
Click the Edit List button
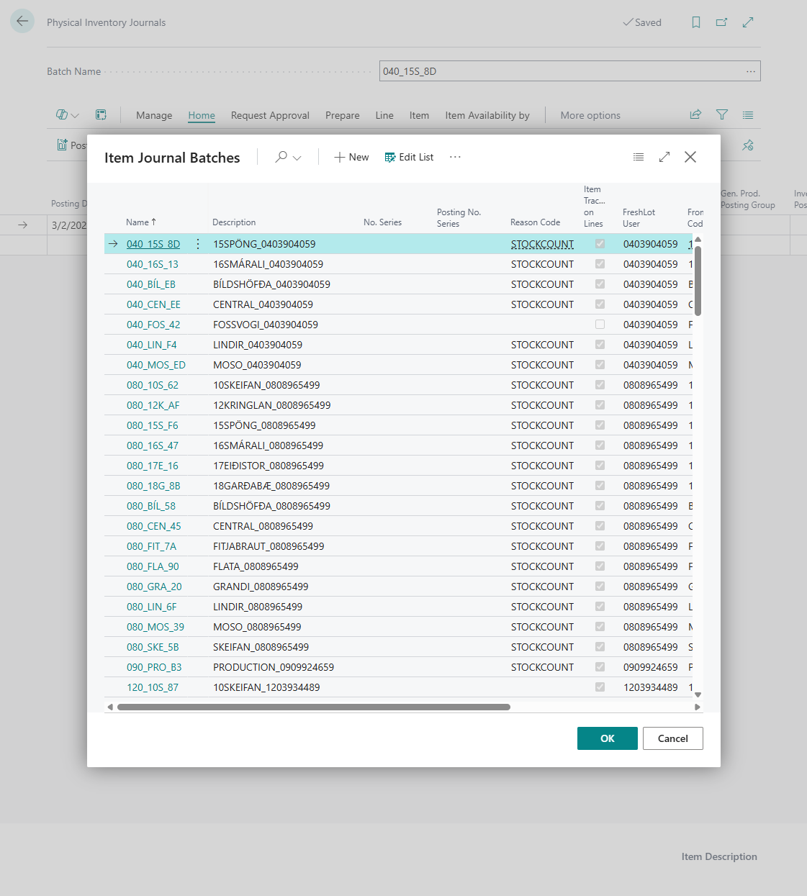[x=409, y=157]
